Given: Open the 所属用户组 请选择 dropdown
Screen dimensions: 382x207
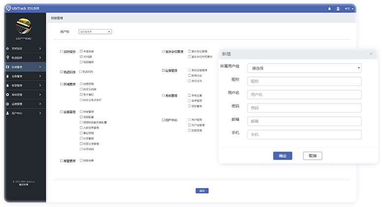Looking at the screenshot, I should [304, 68].
